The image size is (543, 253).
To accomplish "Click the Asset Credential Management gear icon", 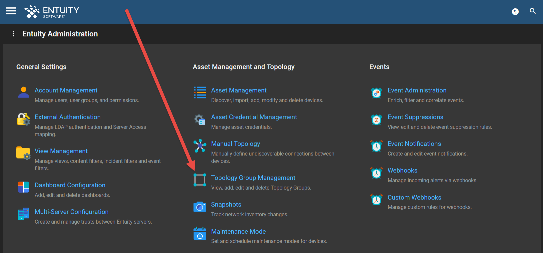I will pyautogui.click(x=200, y=119).
